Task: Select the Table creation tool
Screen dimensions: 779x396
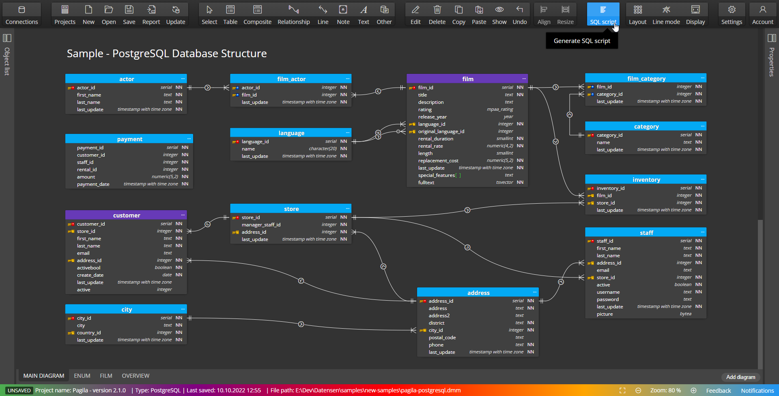Action: click(x=230, y=13)
